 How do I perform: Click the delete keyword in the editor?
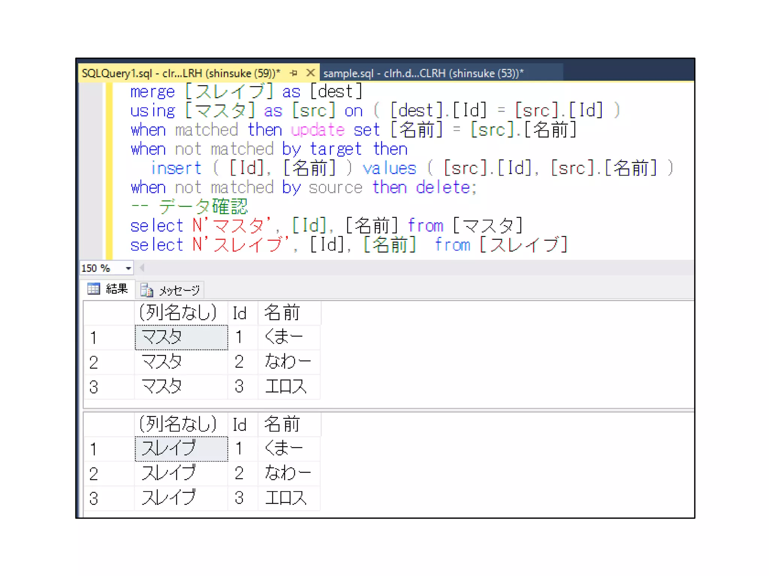(443, 187)
